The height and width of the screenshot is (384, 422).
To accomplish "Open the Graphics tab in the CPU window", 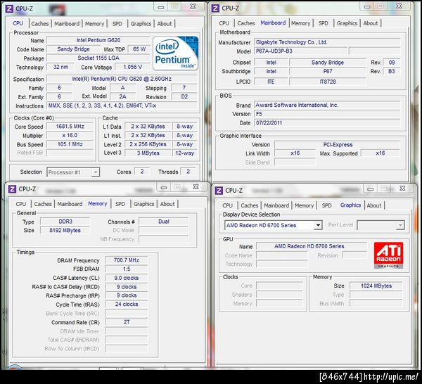I will [x=141, y=24].
